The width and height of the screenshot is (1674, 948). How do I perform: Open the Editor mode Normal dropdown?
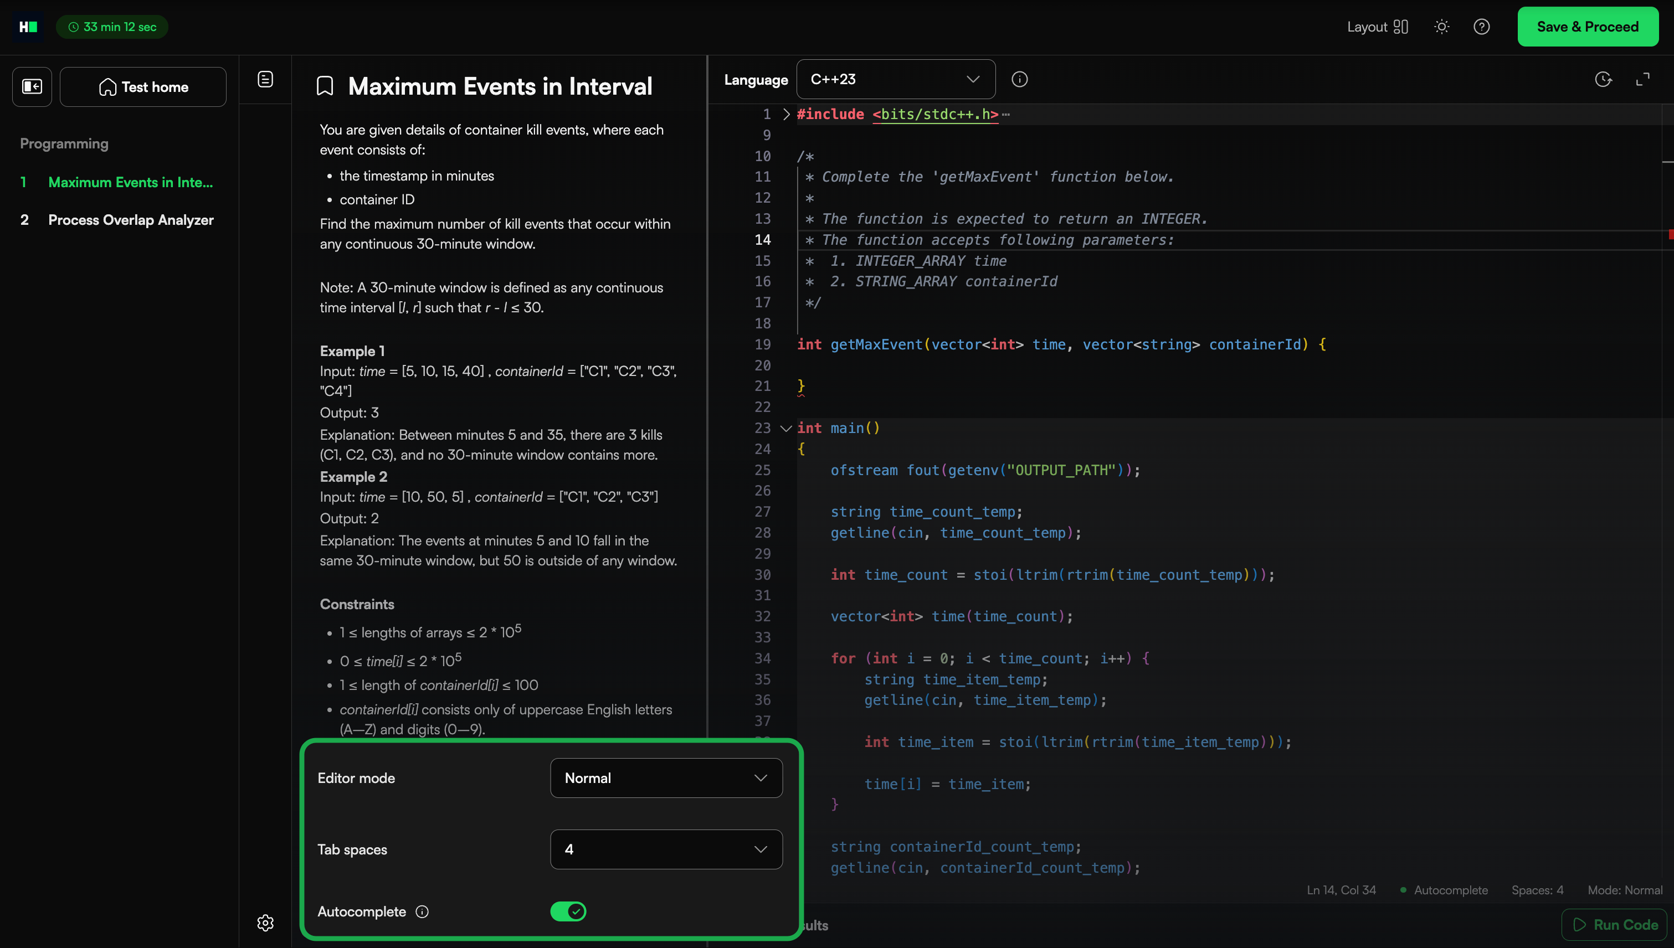click(x=666, y=778)
